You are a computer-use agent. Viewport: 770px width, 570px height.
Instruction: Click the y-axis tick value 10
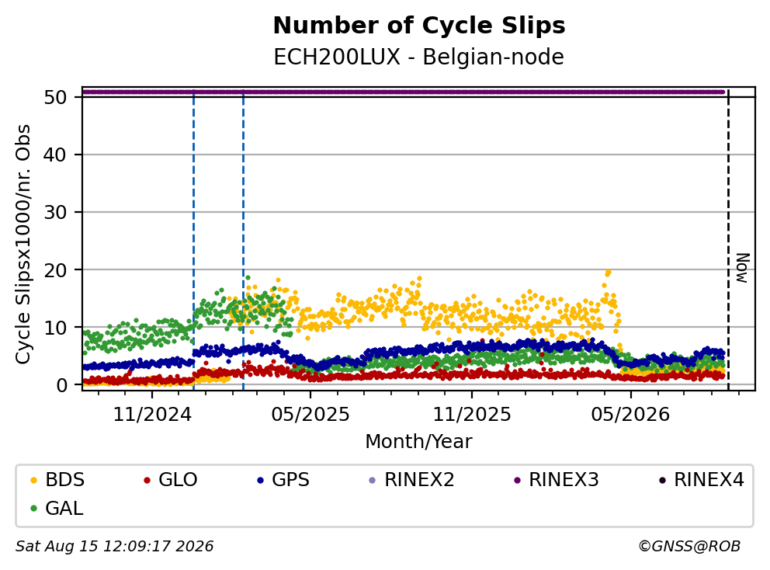(x=55, y=327)
